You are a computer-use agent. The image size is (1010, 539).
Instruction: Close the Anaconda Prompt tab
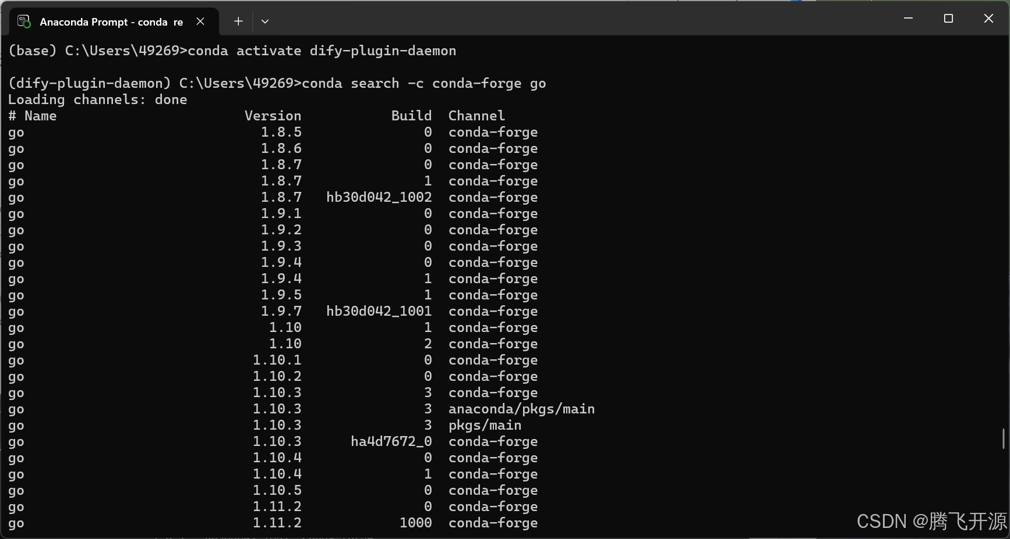click(200, 22)
